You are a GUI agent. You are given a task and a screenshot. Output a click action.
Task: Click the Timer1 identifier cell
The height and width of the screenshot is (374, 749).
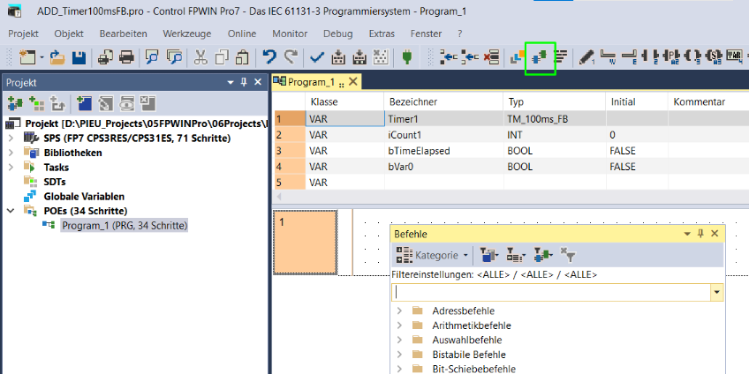(443, 119)
